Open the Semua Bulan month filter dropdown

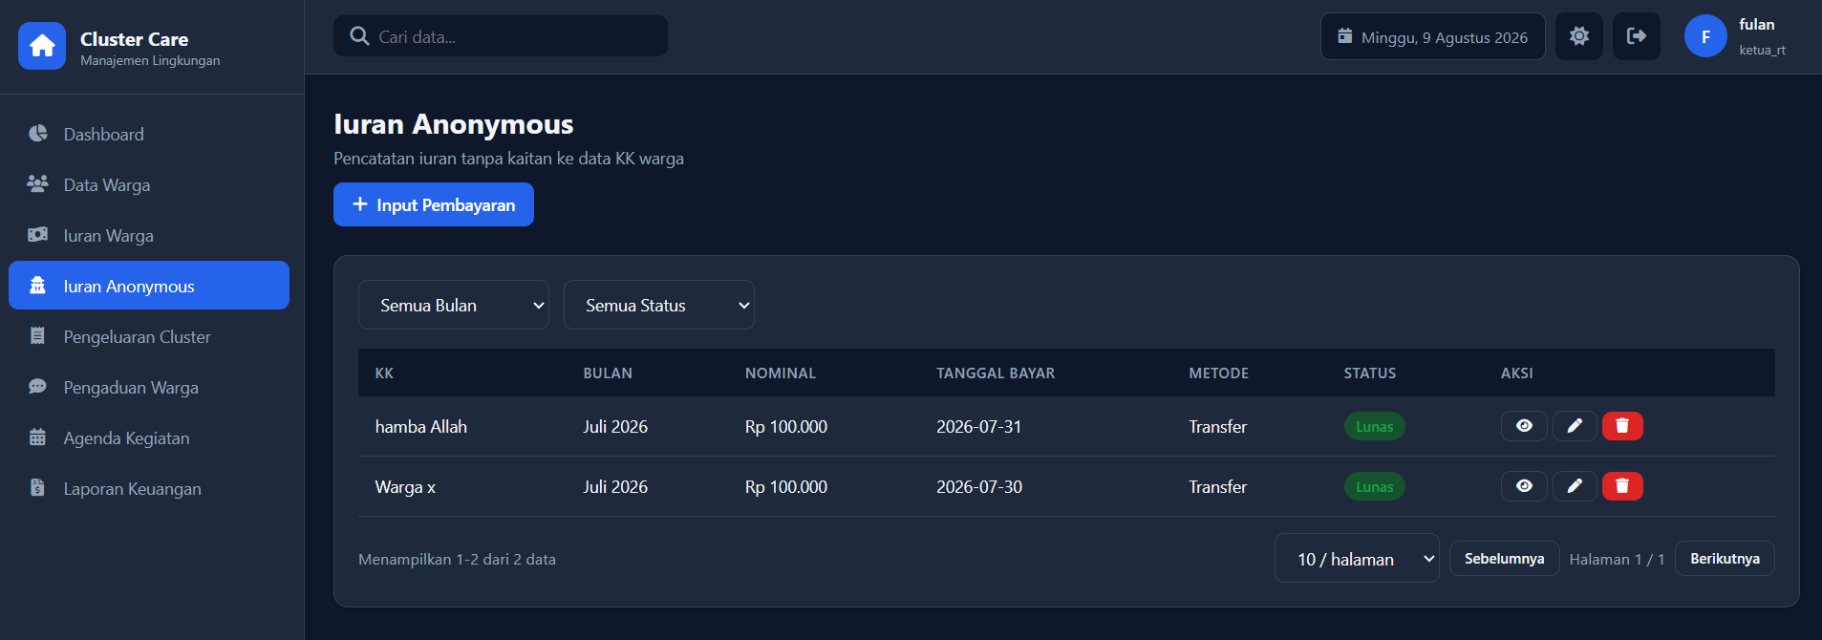pyautogui.click(x=454, y=305)
